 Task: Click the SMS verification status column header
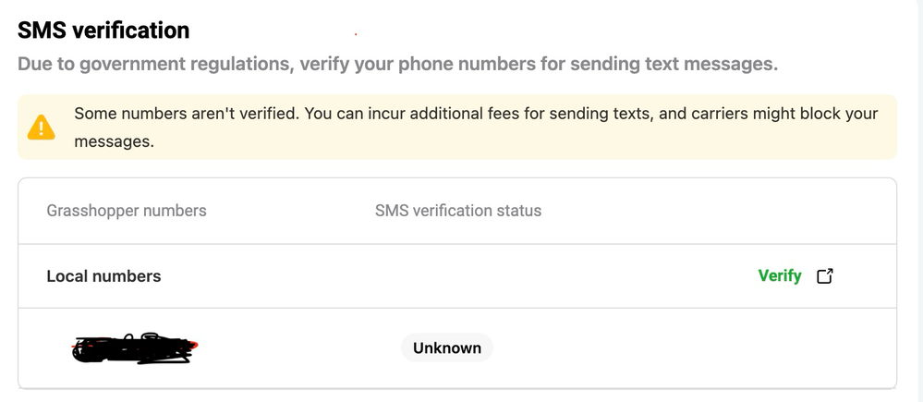pos(458,211)
